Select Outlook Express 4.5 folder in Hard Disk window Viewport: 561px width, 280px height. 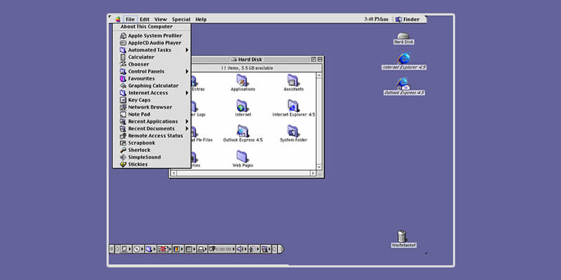[x=243, y=134]
